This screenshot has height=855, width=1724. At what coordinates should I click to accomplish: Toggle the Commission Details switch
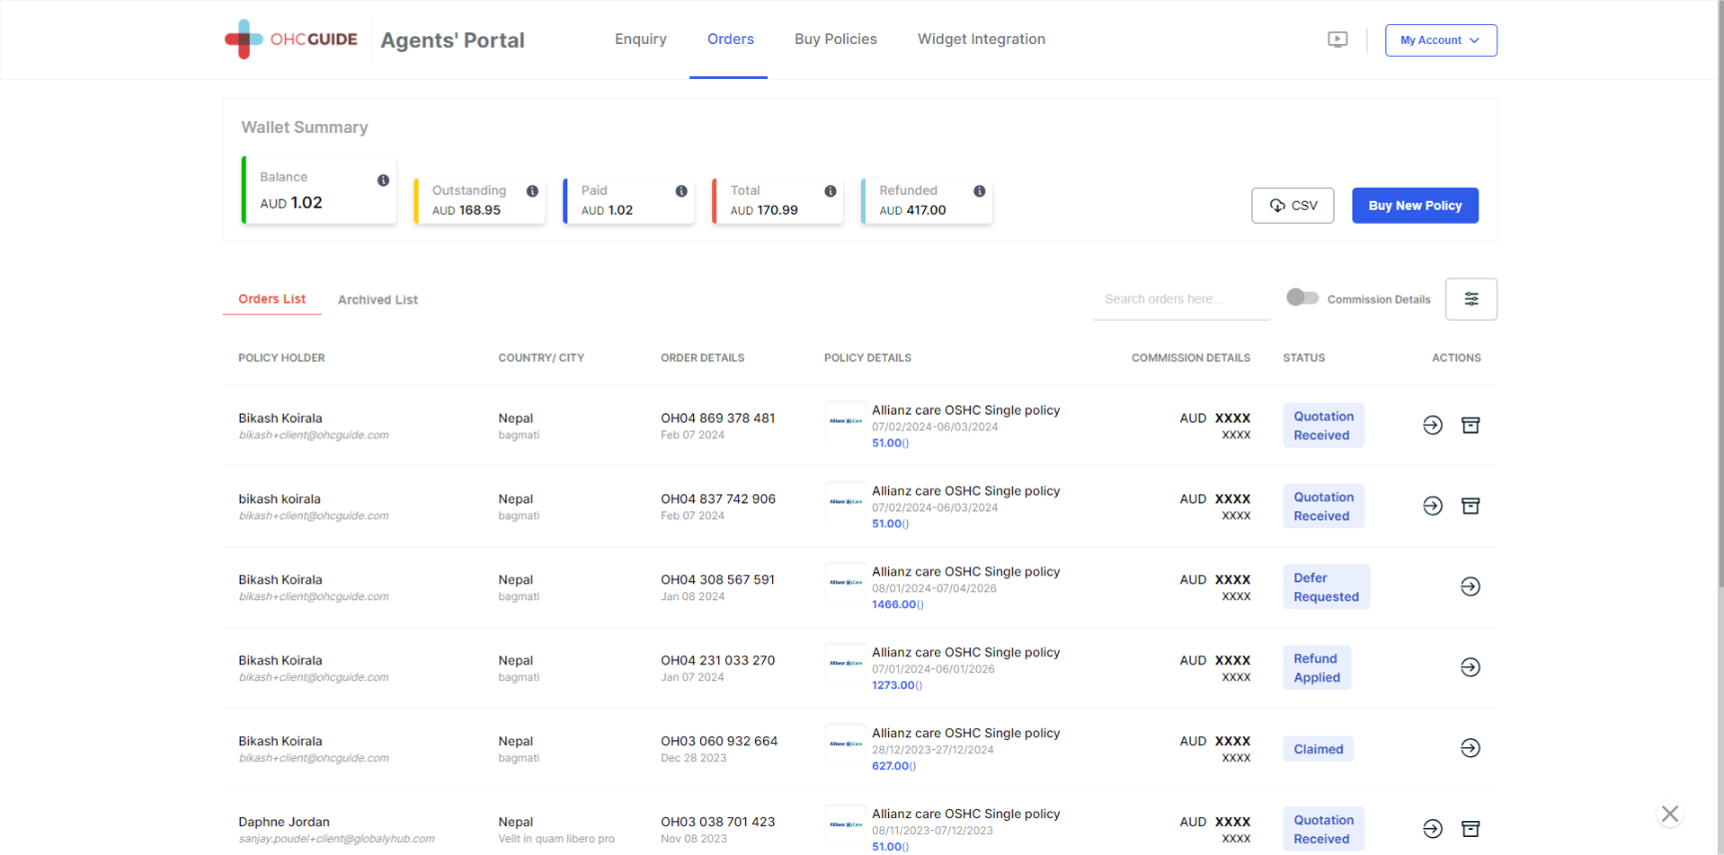pyautogui.click(x=1302, y=298)
